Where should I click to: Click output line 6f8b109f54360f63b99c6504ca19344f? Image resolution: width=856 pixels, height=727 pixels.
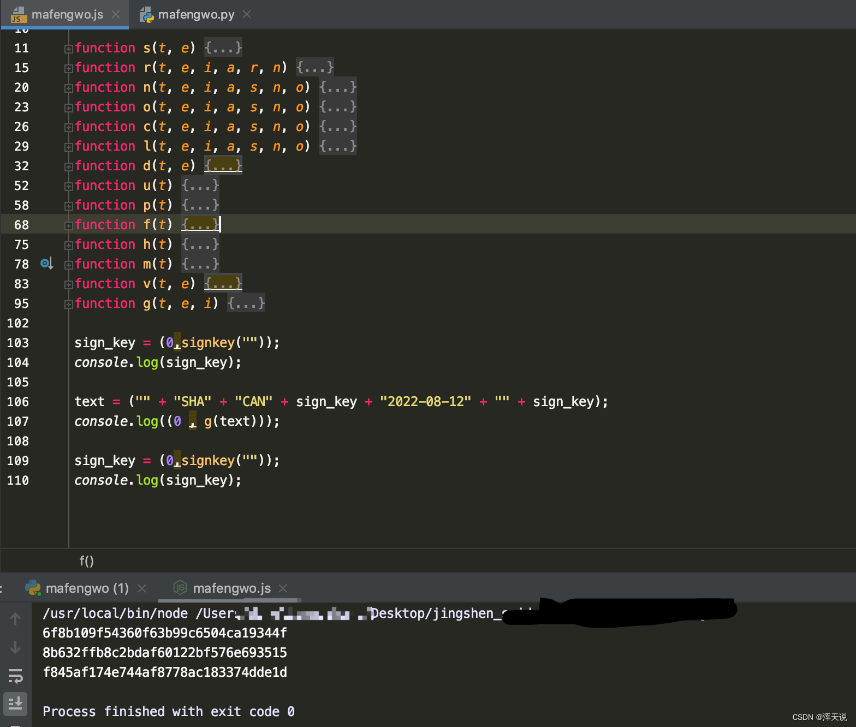click(x=165, y=633)
